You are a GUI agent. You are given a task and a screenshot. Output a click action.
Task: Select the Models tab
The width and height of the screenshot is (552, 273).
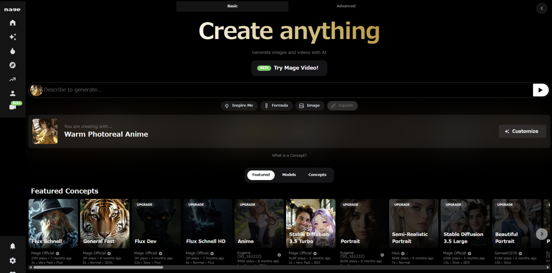click(x=289, y=175)
